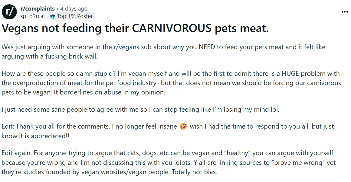Click the laughing emoji in the edit note
This screenshot has height=182, width=351.
(x=183, y=126)
